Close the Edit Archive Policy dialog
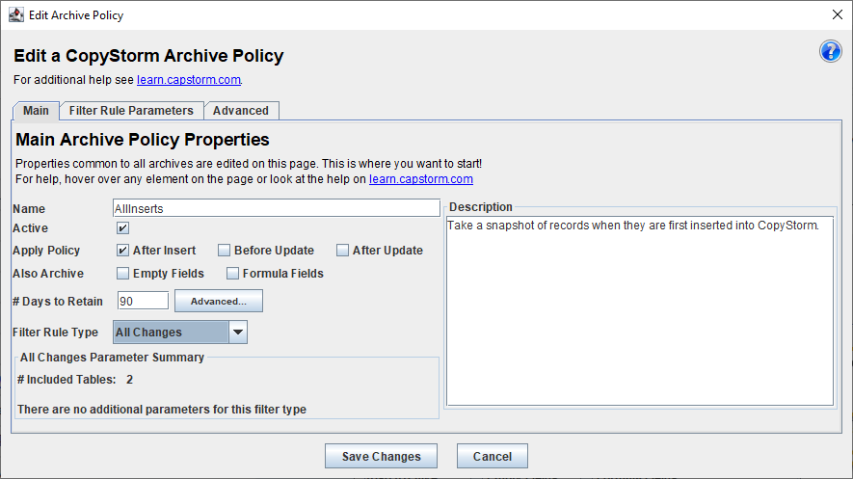This screenshot has height=479, width=853. pyautogui.click(x=838, y=14)
